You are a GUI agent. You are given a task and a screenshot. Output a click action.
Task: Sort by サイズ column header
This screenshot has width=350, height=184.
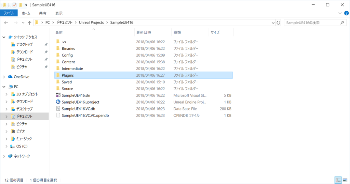tap(215, 32)
